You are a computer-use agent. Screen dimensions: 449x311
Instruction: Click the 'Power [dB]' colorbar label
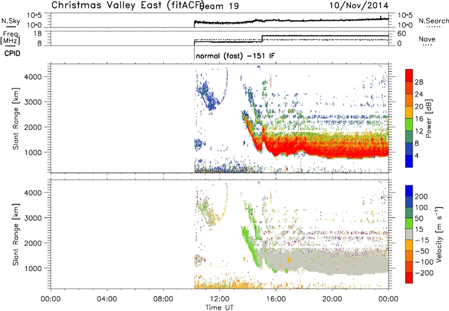[429, 118]
